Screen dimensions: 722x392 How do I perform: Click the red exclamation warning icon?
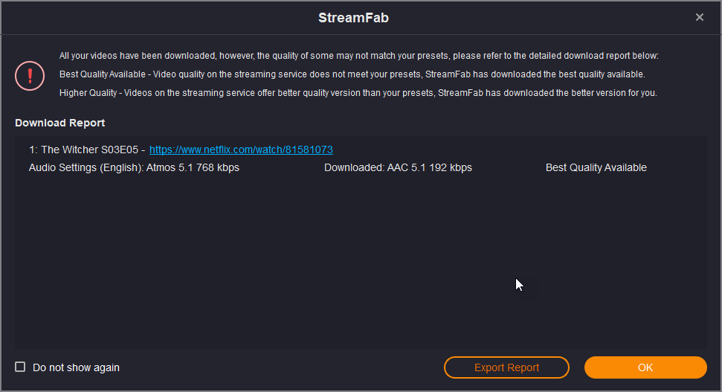tap(30, 75)
